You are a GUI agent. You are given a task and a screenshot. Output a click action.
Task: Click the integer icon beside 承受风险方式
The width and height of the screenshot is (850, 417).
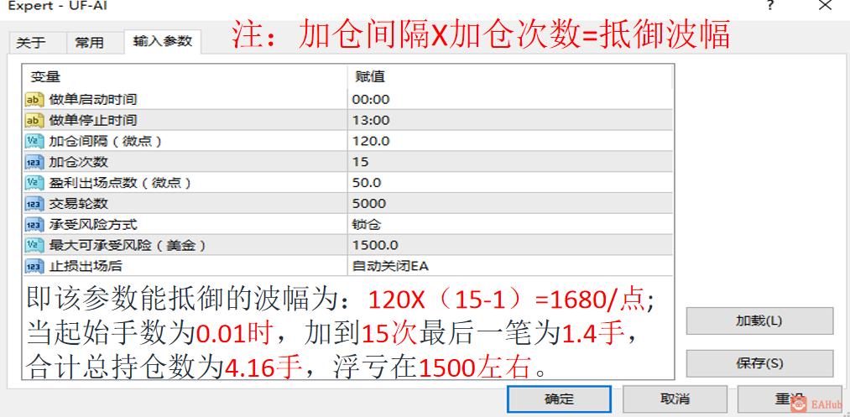click(x=34, y=225)
